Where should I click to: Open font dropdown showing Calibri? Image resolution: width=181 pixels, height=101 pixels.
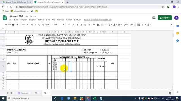pos(58,25)
